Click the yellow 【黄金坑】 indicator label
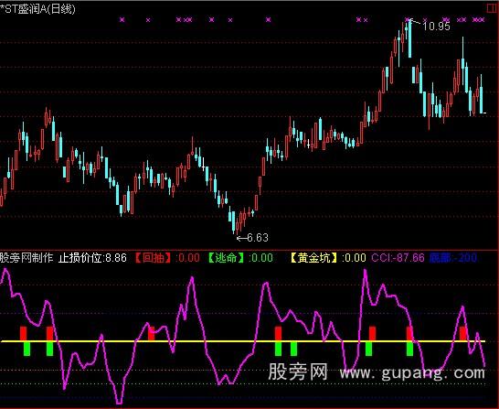499x409 pixels. pyautogui.click(x=314, y=258)
